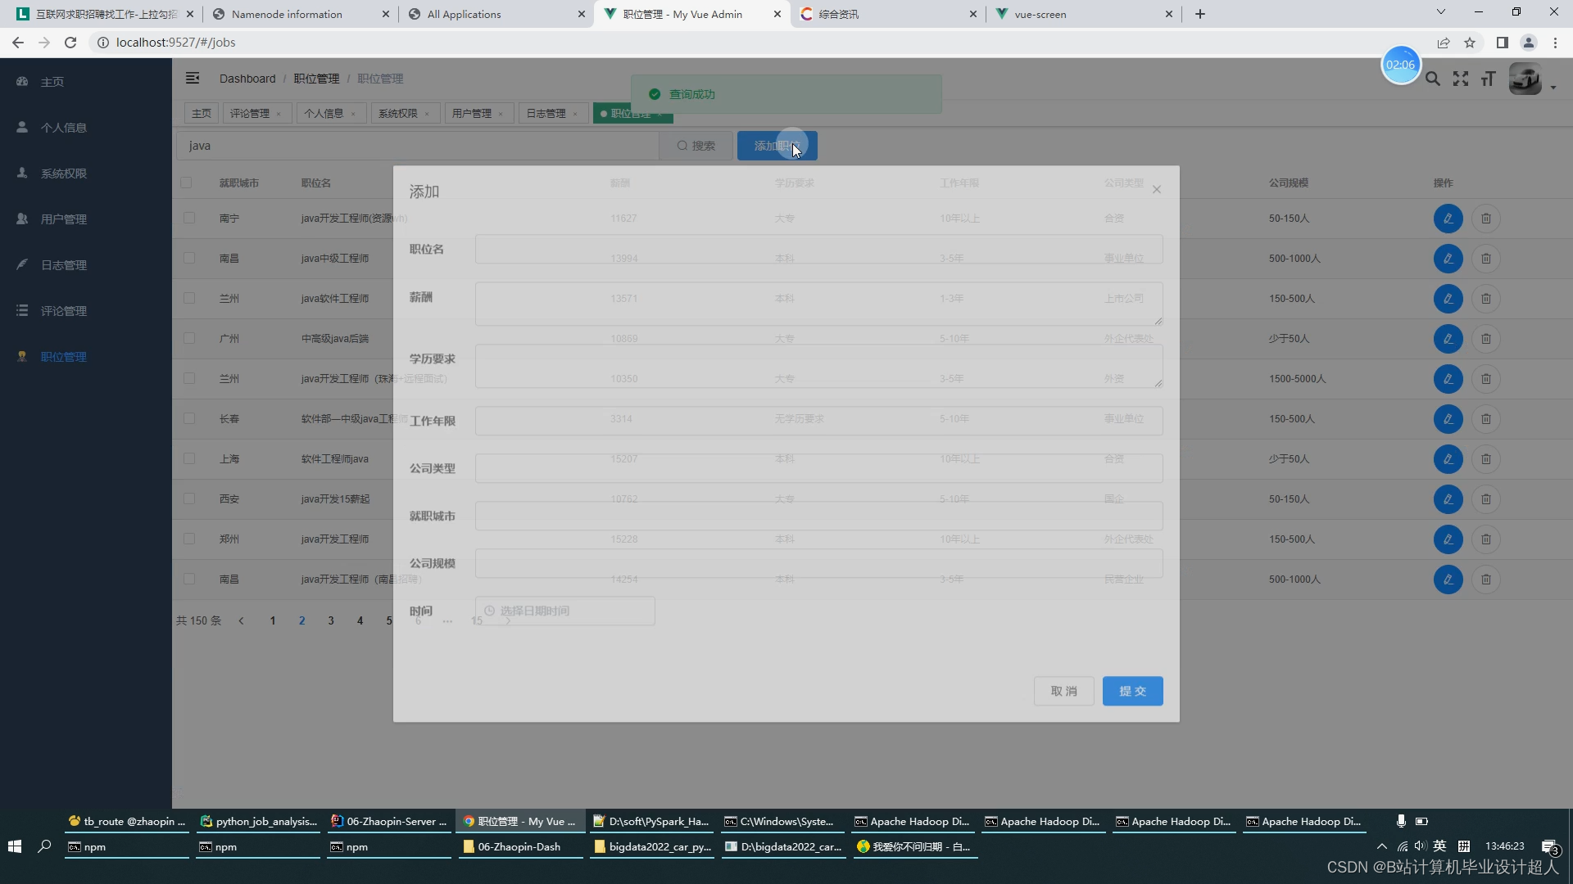Click the 职位名 input field
This screenshot has width=1573, height=884.
(x=818, y=250)
